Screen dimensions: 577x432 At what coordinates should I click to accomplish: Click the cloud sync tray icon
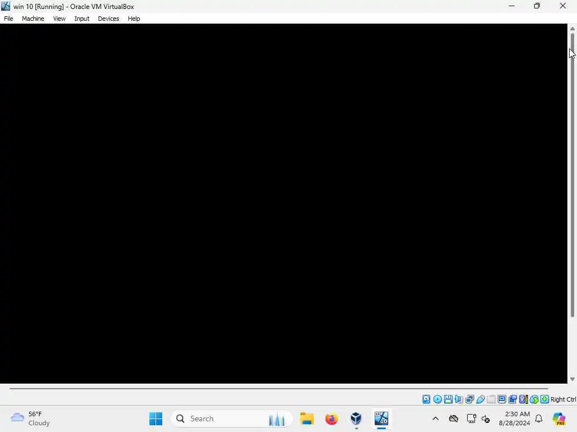tap(454, 418)
